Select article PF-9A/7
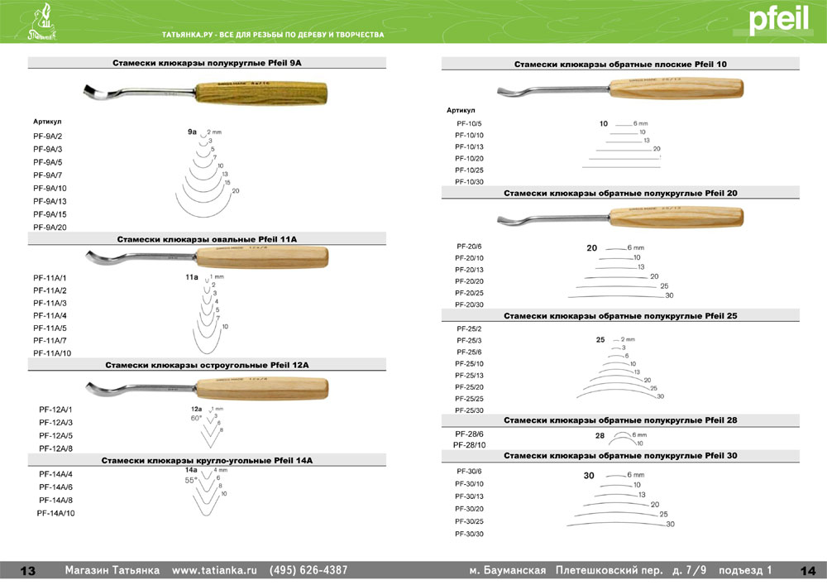The image size is (827, 585). [x=47, y=175]
